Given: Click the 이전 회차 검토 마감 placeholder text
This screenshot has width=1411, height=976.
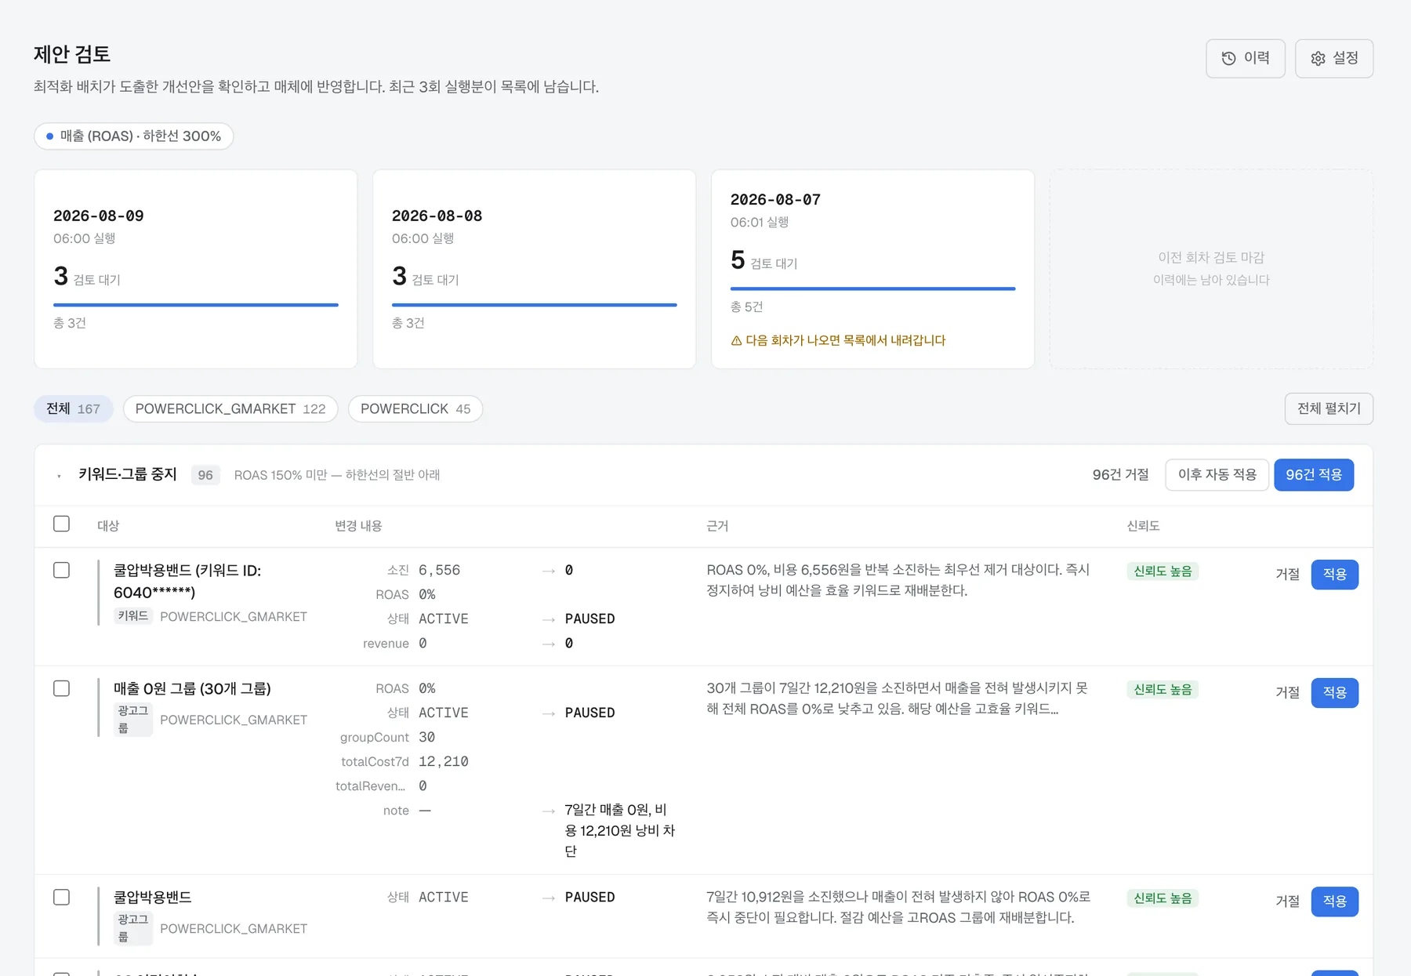Looking at the screenshot, I should 1211,257.
